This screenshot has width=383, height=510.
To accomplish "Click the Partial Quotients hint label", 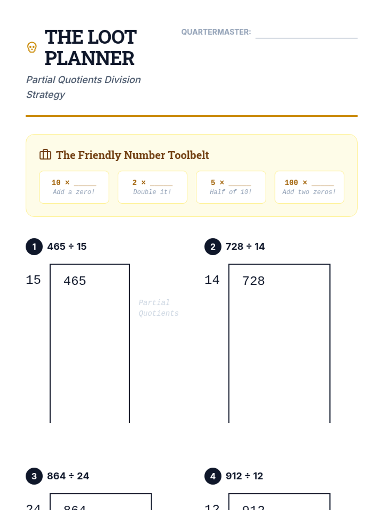I will pyautogui.click(x=159, y=308).
